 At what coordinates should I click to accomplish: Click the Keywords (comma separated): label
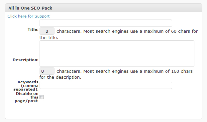point(26,86)
